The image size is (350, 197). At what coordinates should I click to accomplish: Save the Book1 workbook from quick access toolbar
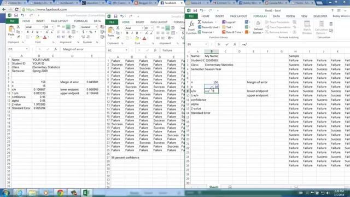[x=195, y=10]
